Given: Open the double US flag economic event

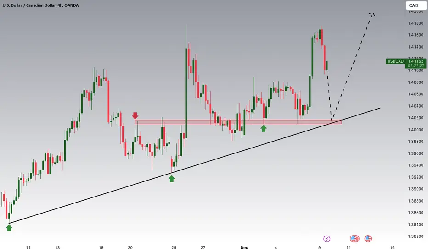Looking at the screenshot, I should click(355, 239).
